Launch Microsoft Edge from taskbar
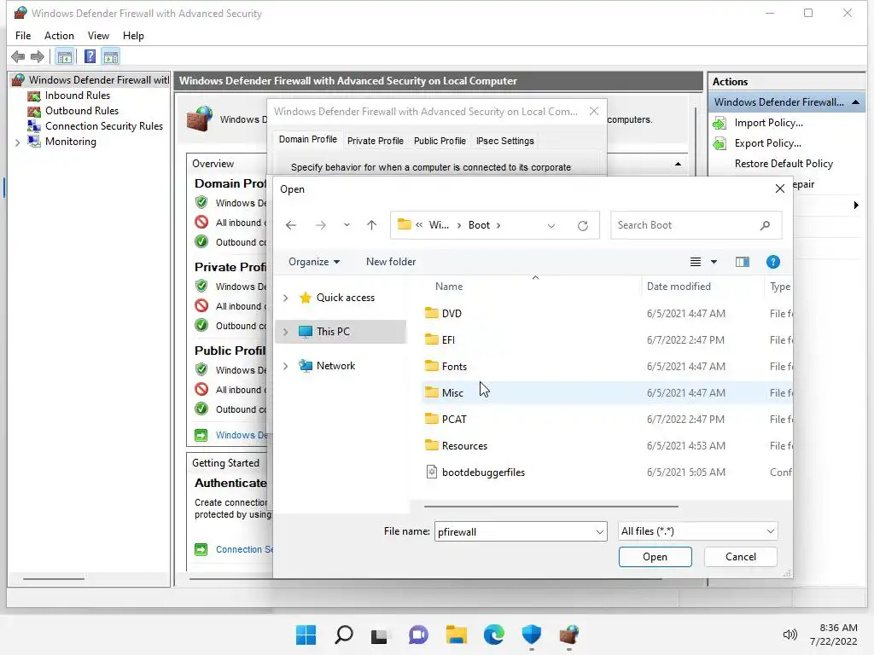 tap(494, 635)
